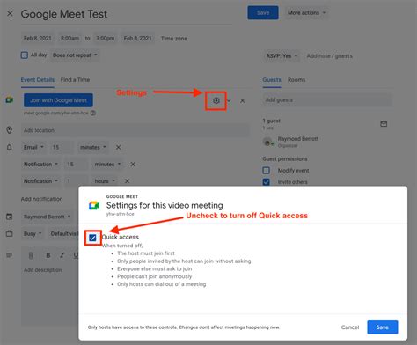Open the Default visibility dropdown
This screenshot has width=417, height=345.
(63, 234)
